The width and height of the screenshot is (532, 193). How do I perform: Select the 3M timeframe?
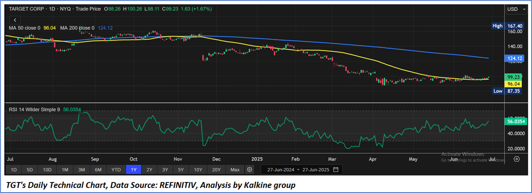81,170
